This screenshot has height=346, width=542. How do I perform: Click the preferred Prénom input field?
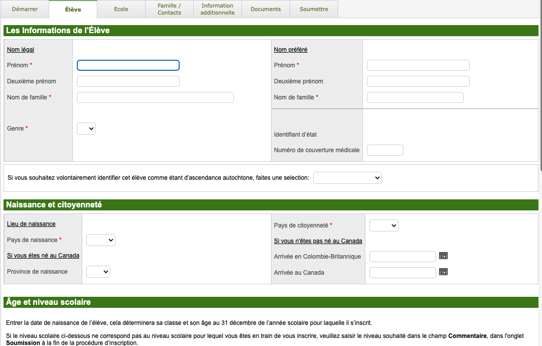pyautogui.click(x=418, y=65)
